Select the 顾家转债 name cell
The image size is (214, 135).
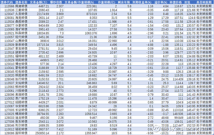click(x=21, y=52)
